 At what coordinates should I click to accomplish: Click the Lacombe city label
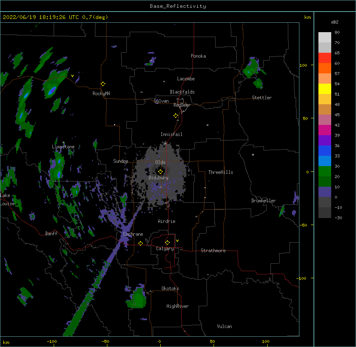[186, 79]
